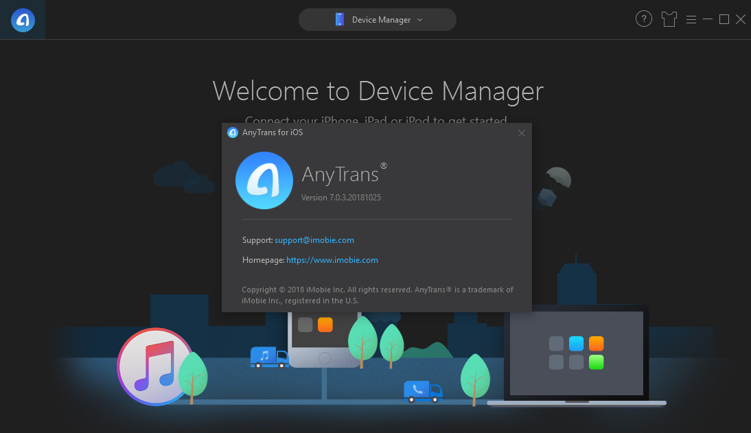Open the help question mark icon
751x433 pixels.
[x=644, y=19]
